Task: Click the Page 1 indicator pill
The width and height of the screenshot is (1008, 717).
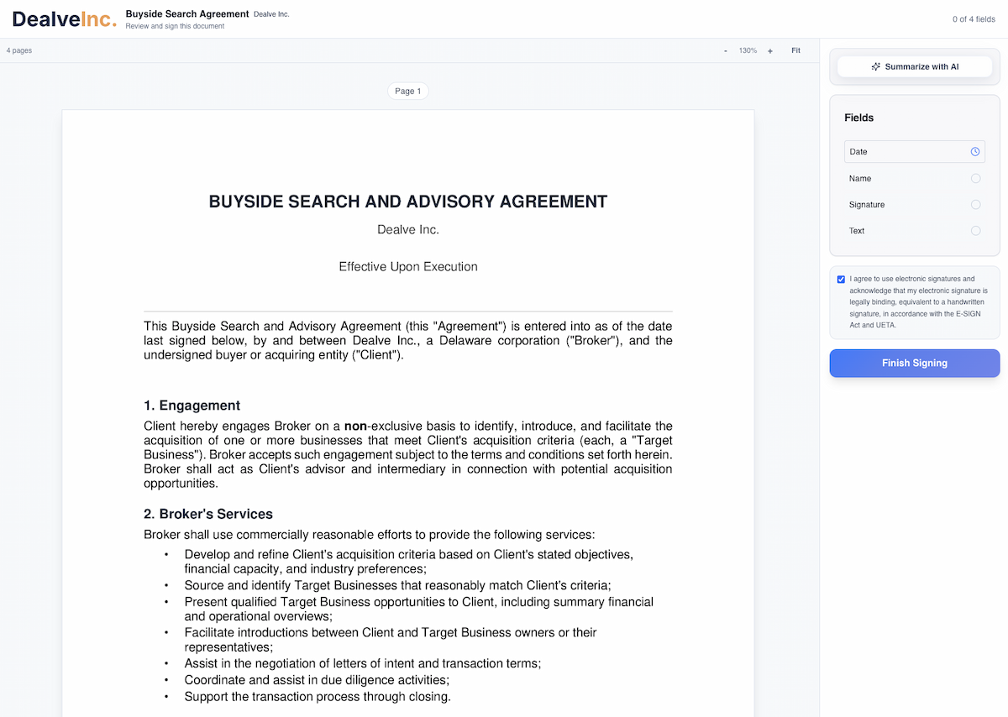Action: (x=408, y=91)
